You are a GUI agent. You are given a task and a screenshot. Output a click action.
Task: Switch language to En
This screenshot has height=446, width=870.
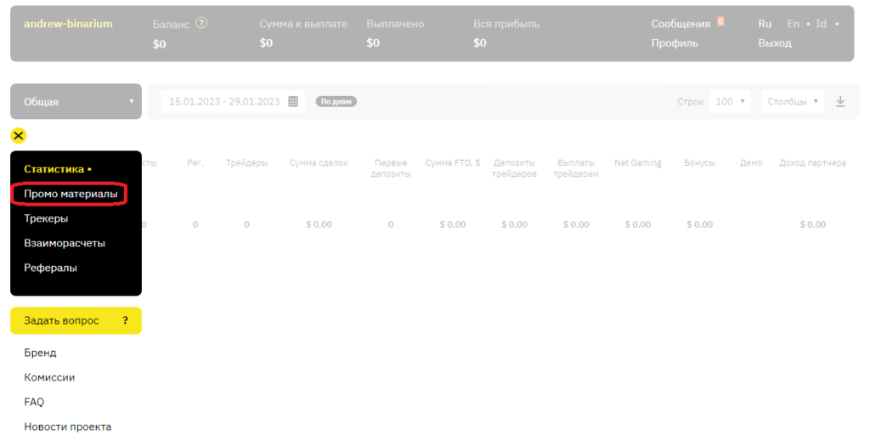click(x=793, y=24)
